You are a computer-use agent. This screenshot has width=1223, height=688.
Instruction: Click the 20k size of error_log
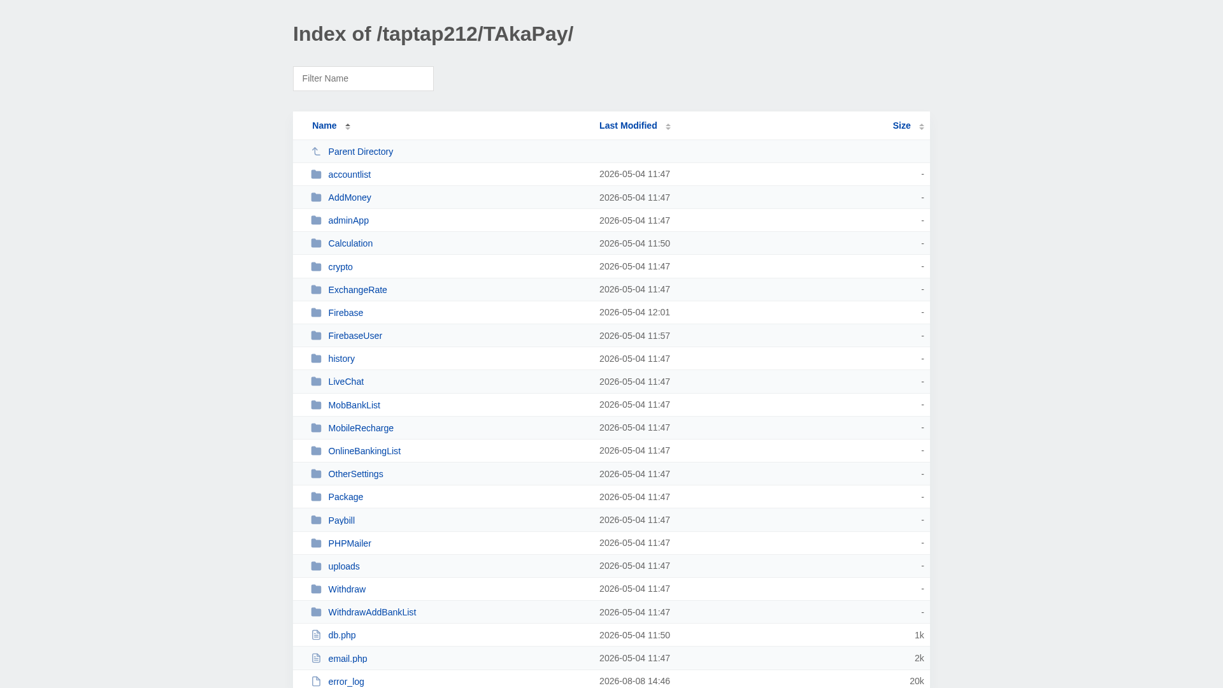point(917,681)
